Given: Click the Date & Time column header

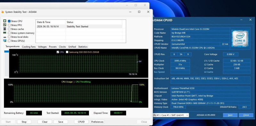Looking at the screenshot, I should tap(51, 22).
